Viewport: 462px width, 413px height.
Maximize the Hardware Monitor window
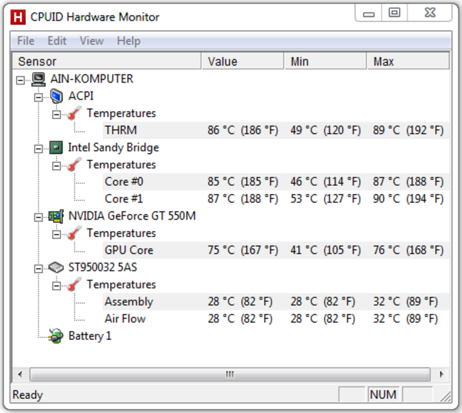pos(395,13)
